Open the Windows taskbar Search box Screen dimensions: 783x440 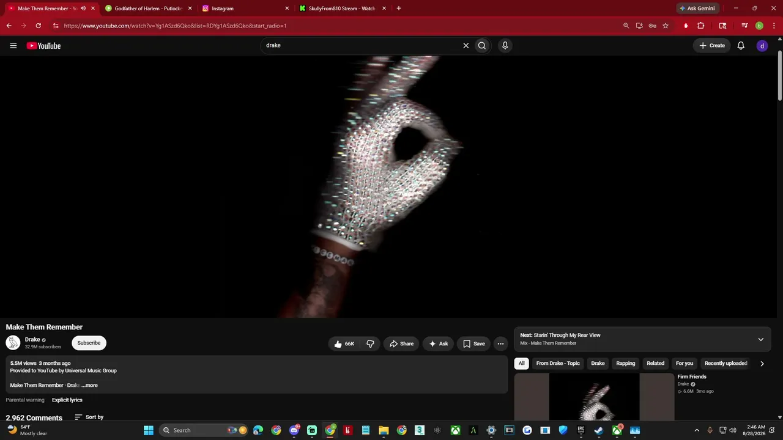[204, 430]
